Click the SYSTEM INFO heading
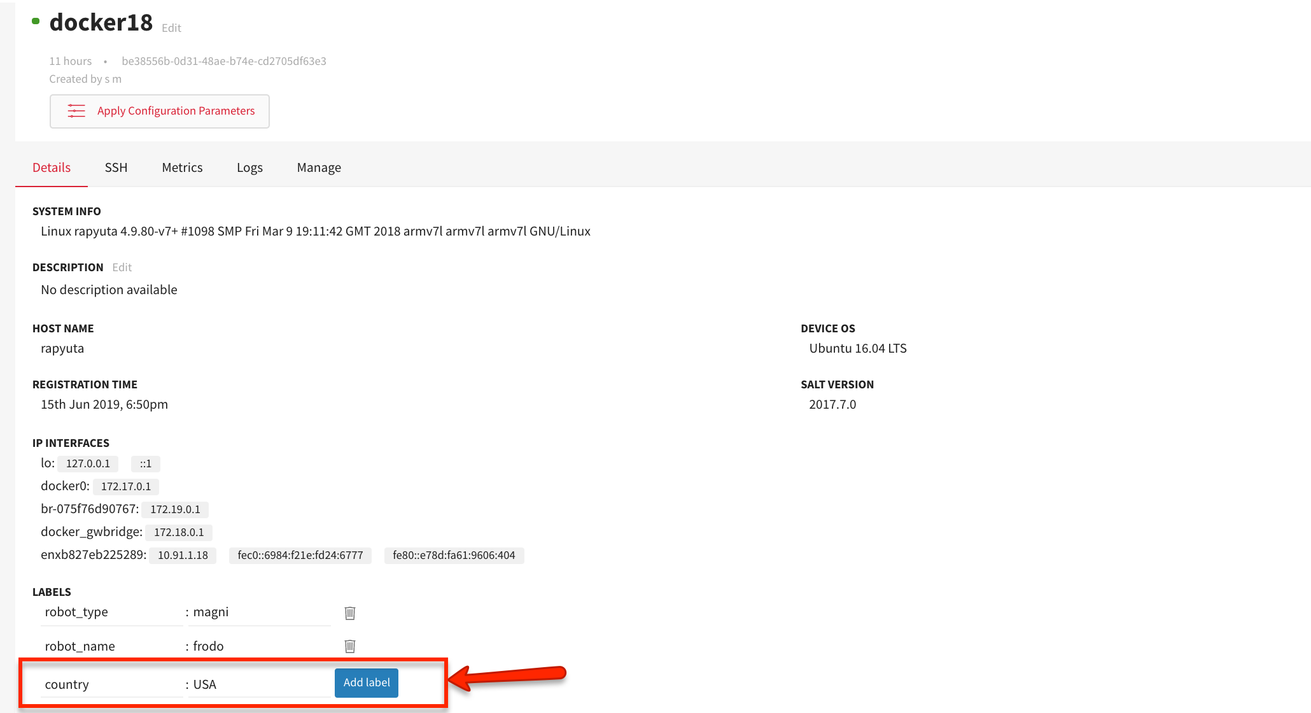1311x713 pixels. click(x=67, y=211)
